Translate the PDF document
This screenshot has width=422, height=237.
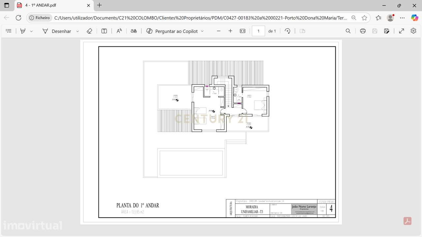(134, 31)
